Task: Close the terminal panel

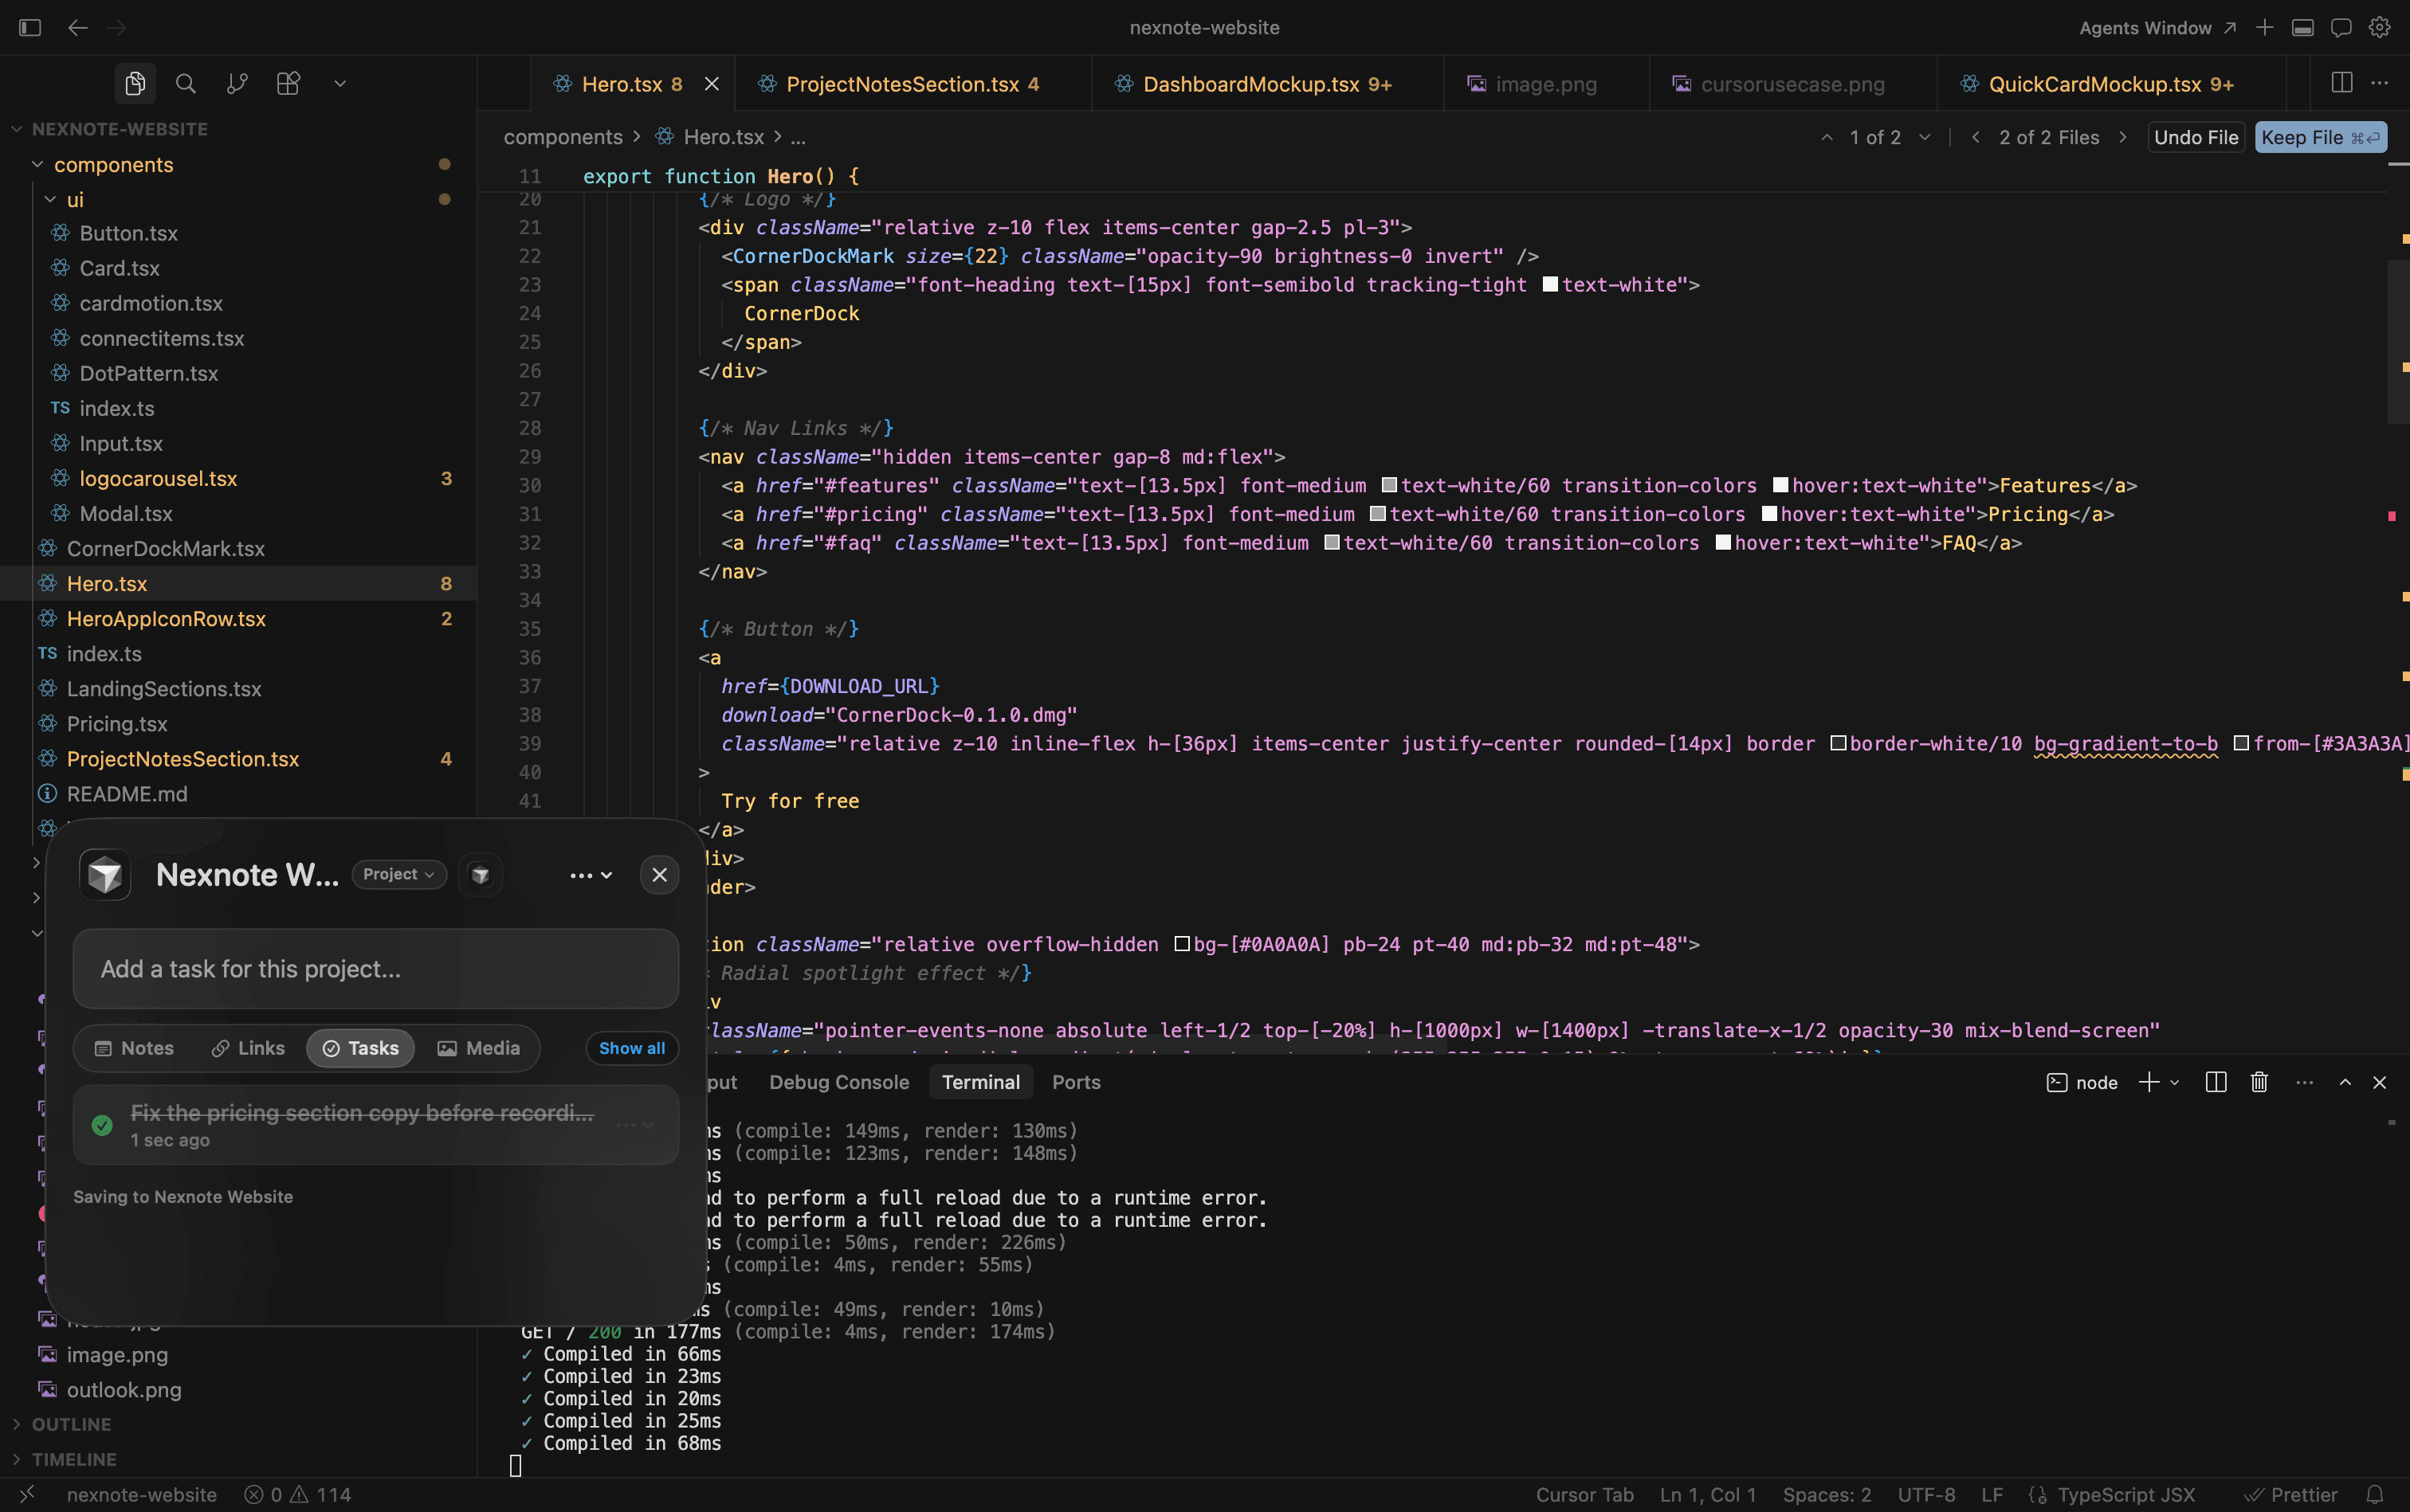Action: [2380, 1082]
